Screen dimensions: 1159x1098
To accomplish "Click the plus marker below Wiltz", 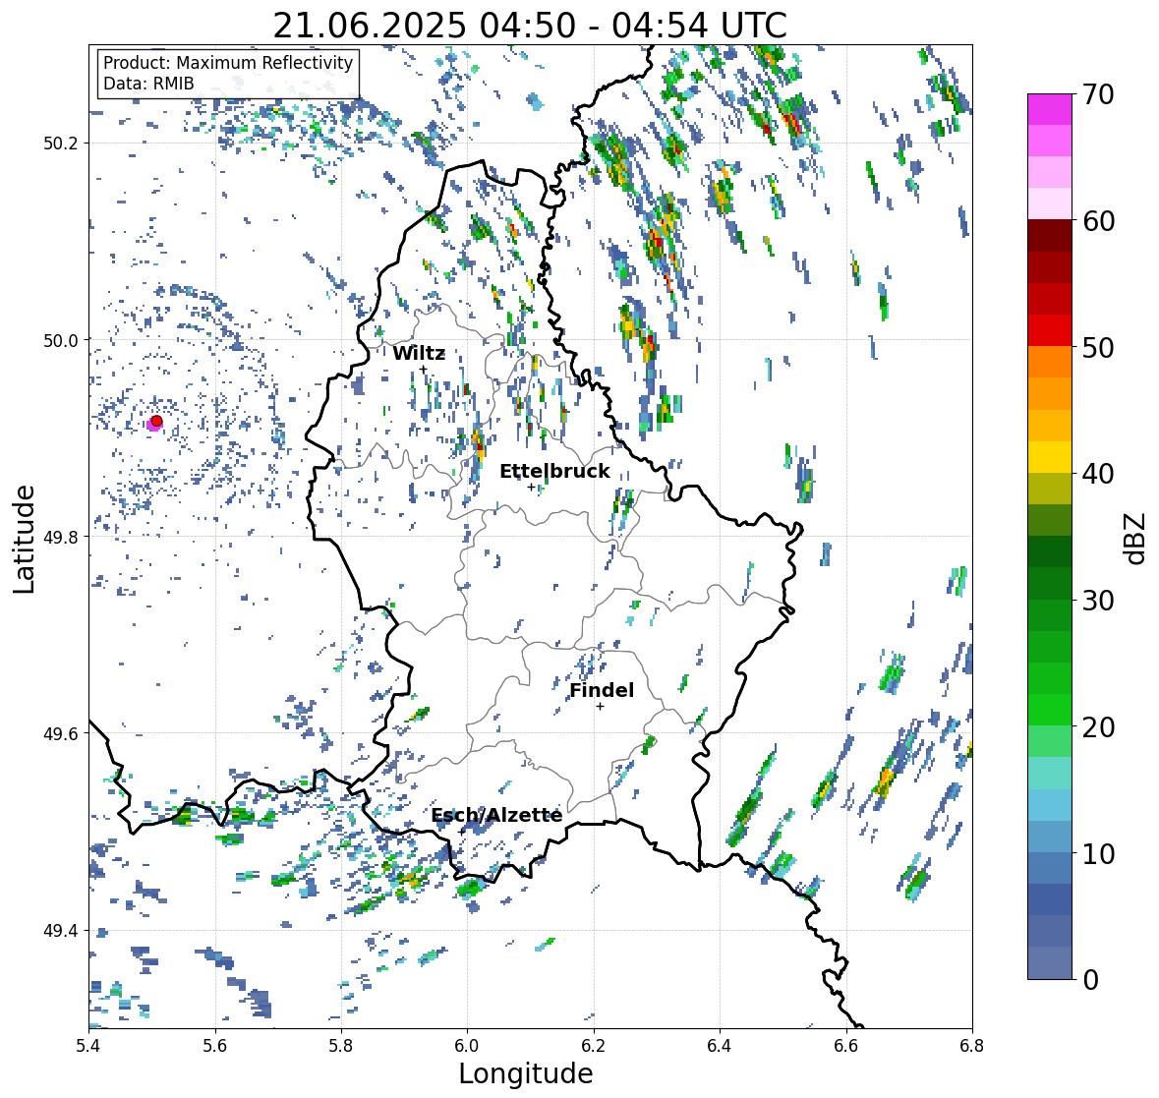I will pos(423,370).
